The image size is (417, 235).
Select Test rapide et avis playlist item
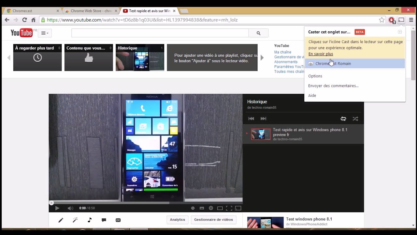click(303, 134)
